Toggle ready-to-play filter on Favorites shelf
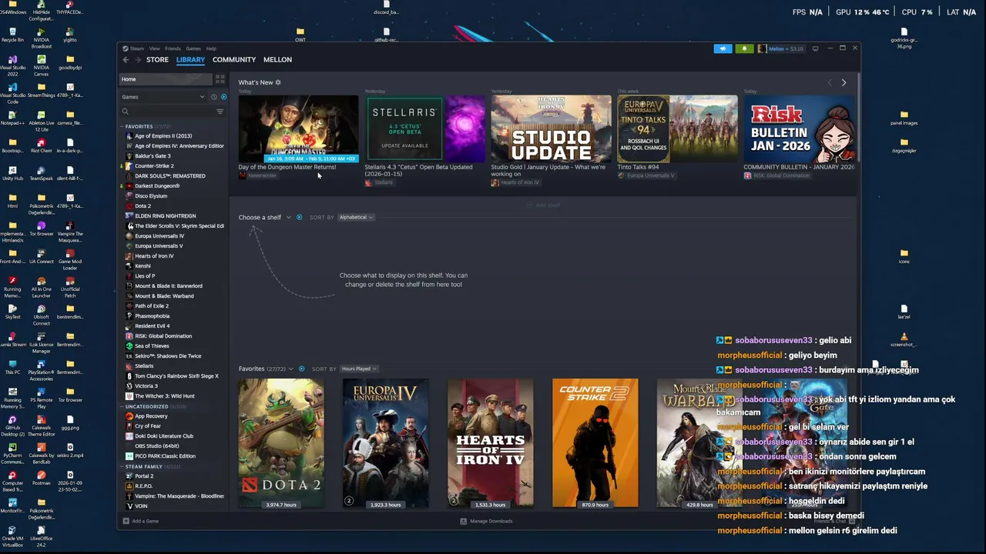 coord(301,369)
